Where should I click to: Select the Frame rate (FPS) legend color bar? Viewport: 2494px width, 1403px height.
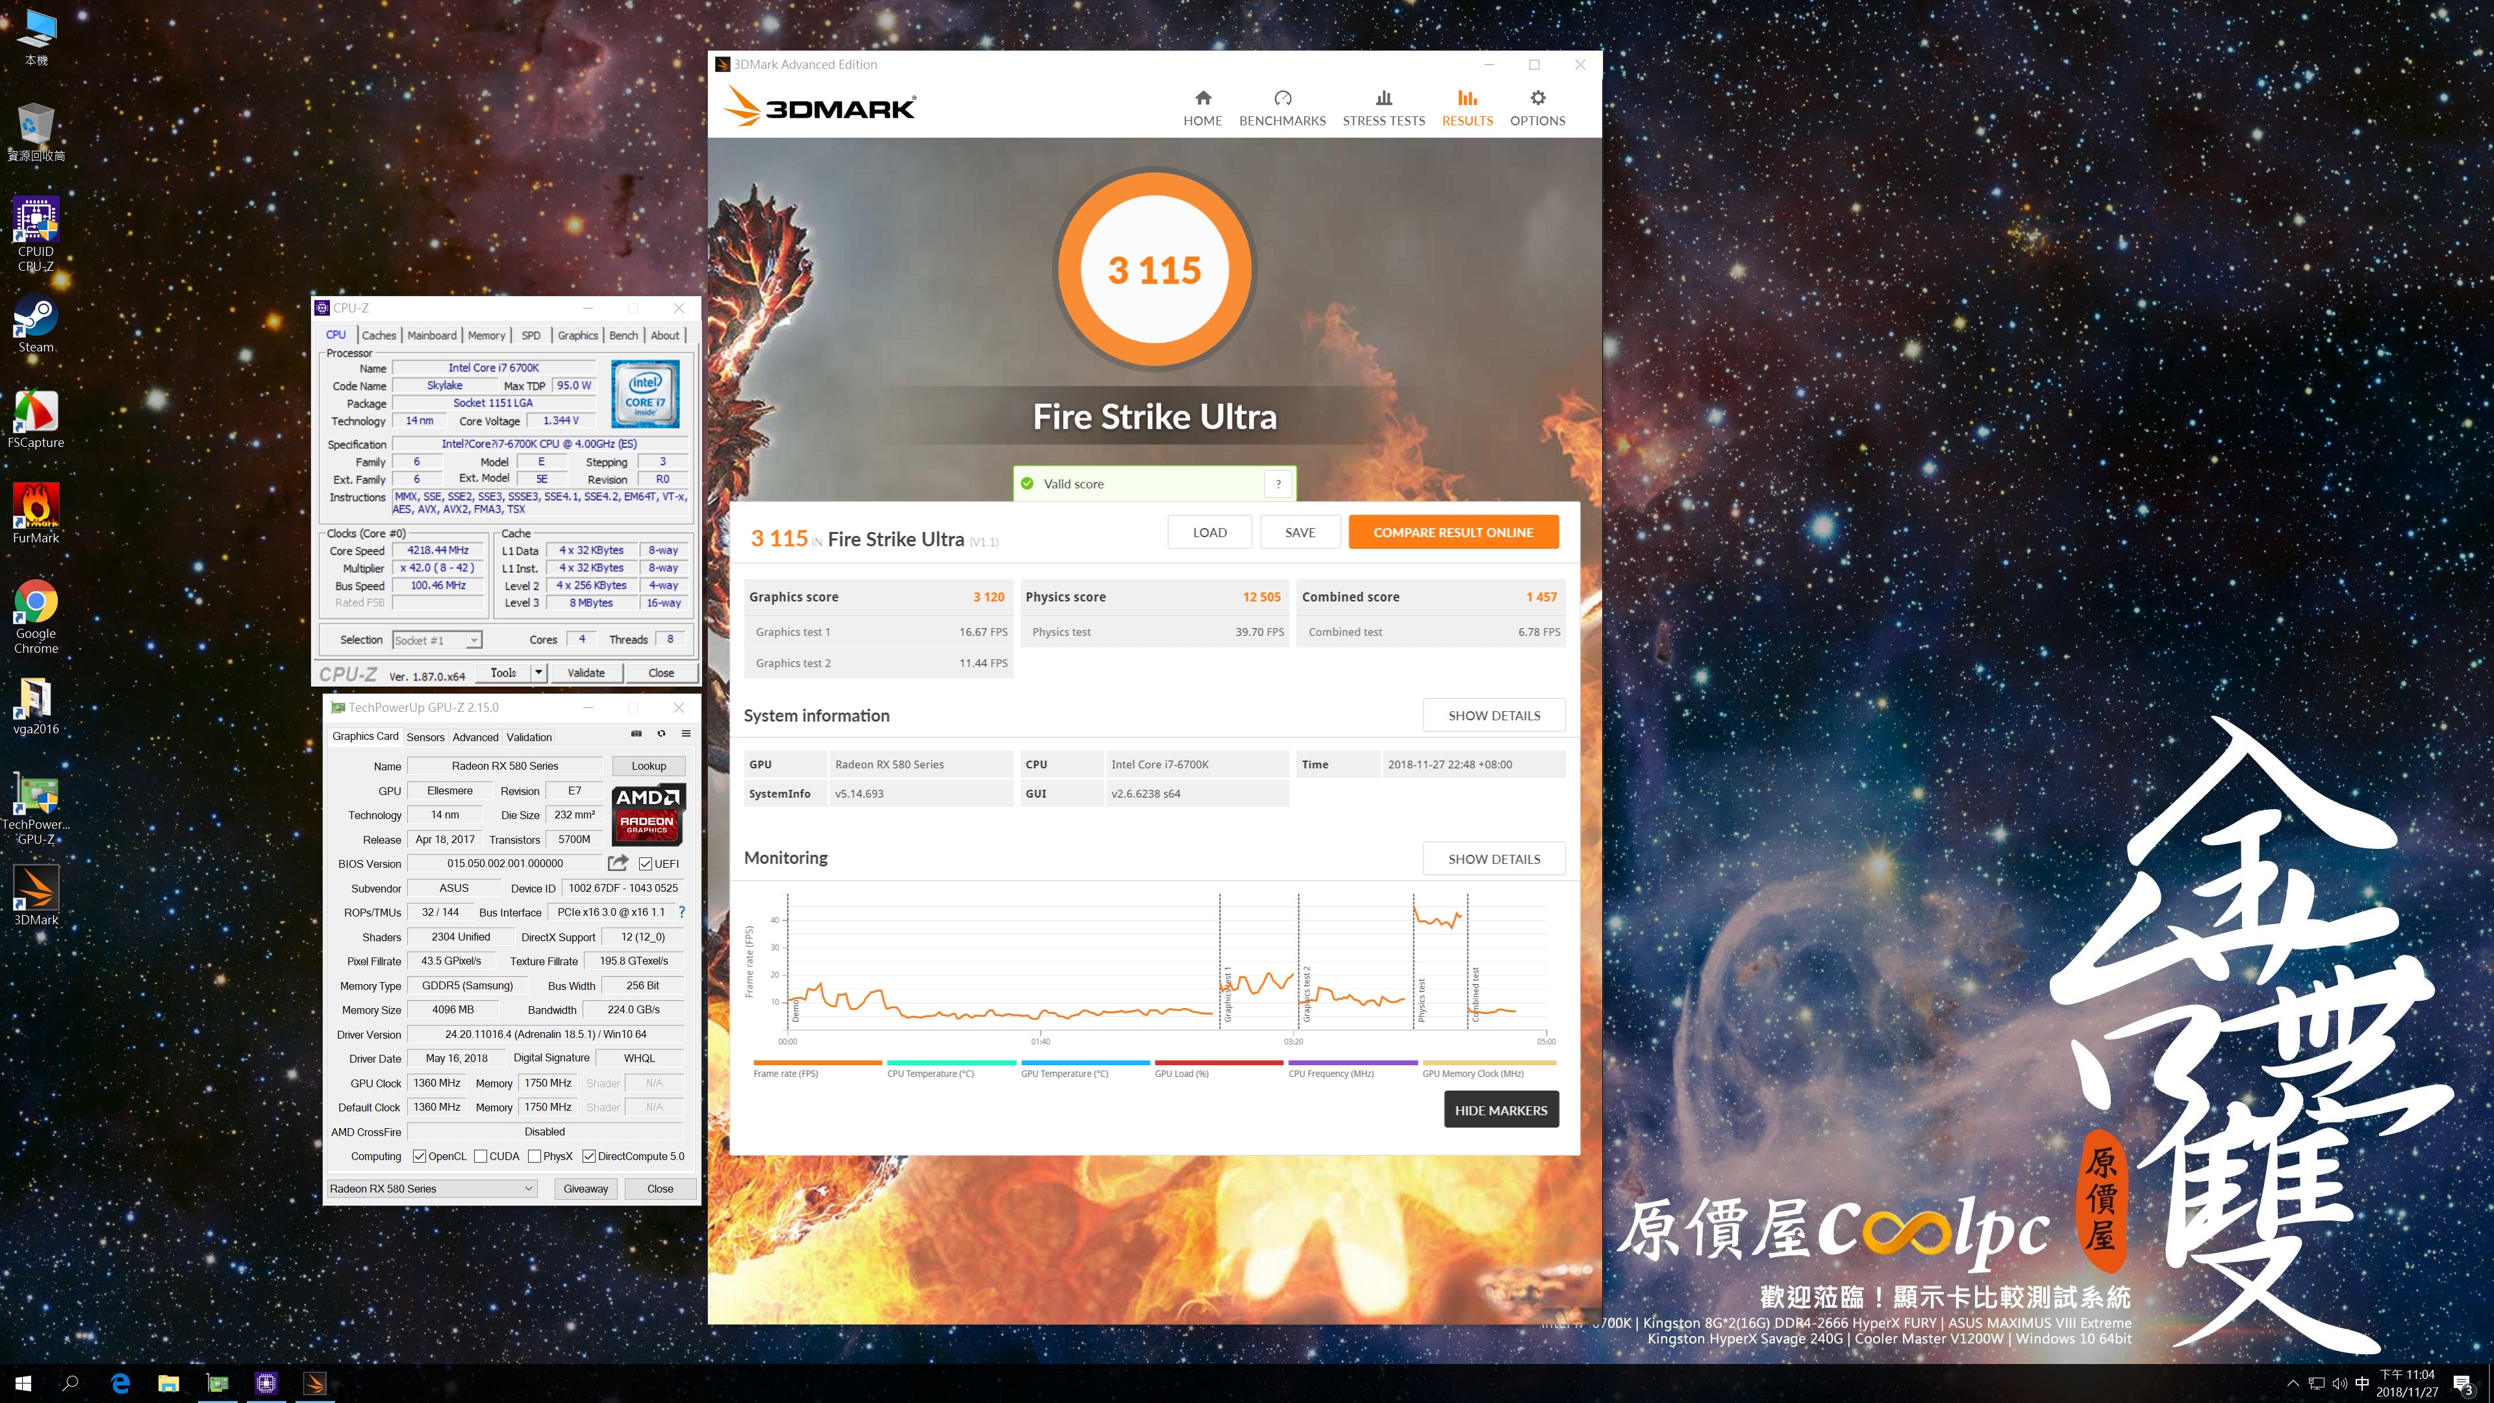pyautogui.click(x=817, y=1062)
